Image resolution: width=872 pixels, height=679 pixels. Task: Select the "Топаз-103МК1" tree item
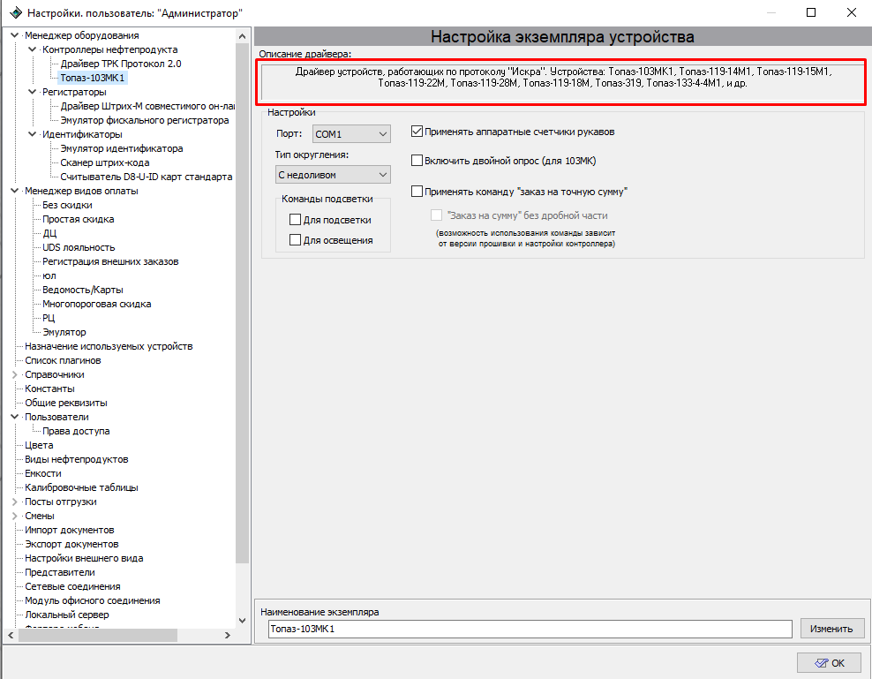click(x=93, y=78)
